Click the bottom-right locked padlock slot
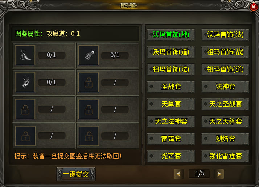Viewport: 259px width, 187px height. [89, 136]
